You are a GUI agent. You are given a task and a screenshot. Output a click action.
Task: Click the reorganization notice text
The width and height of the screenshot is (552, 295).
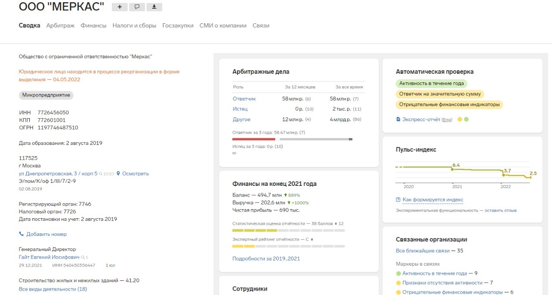coord(99,75)
